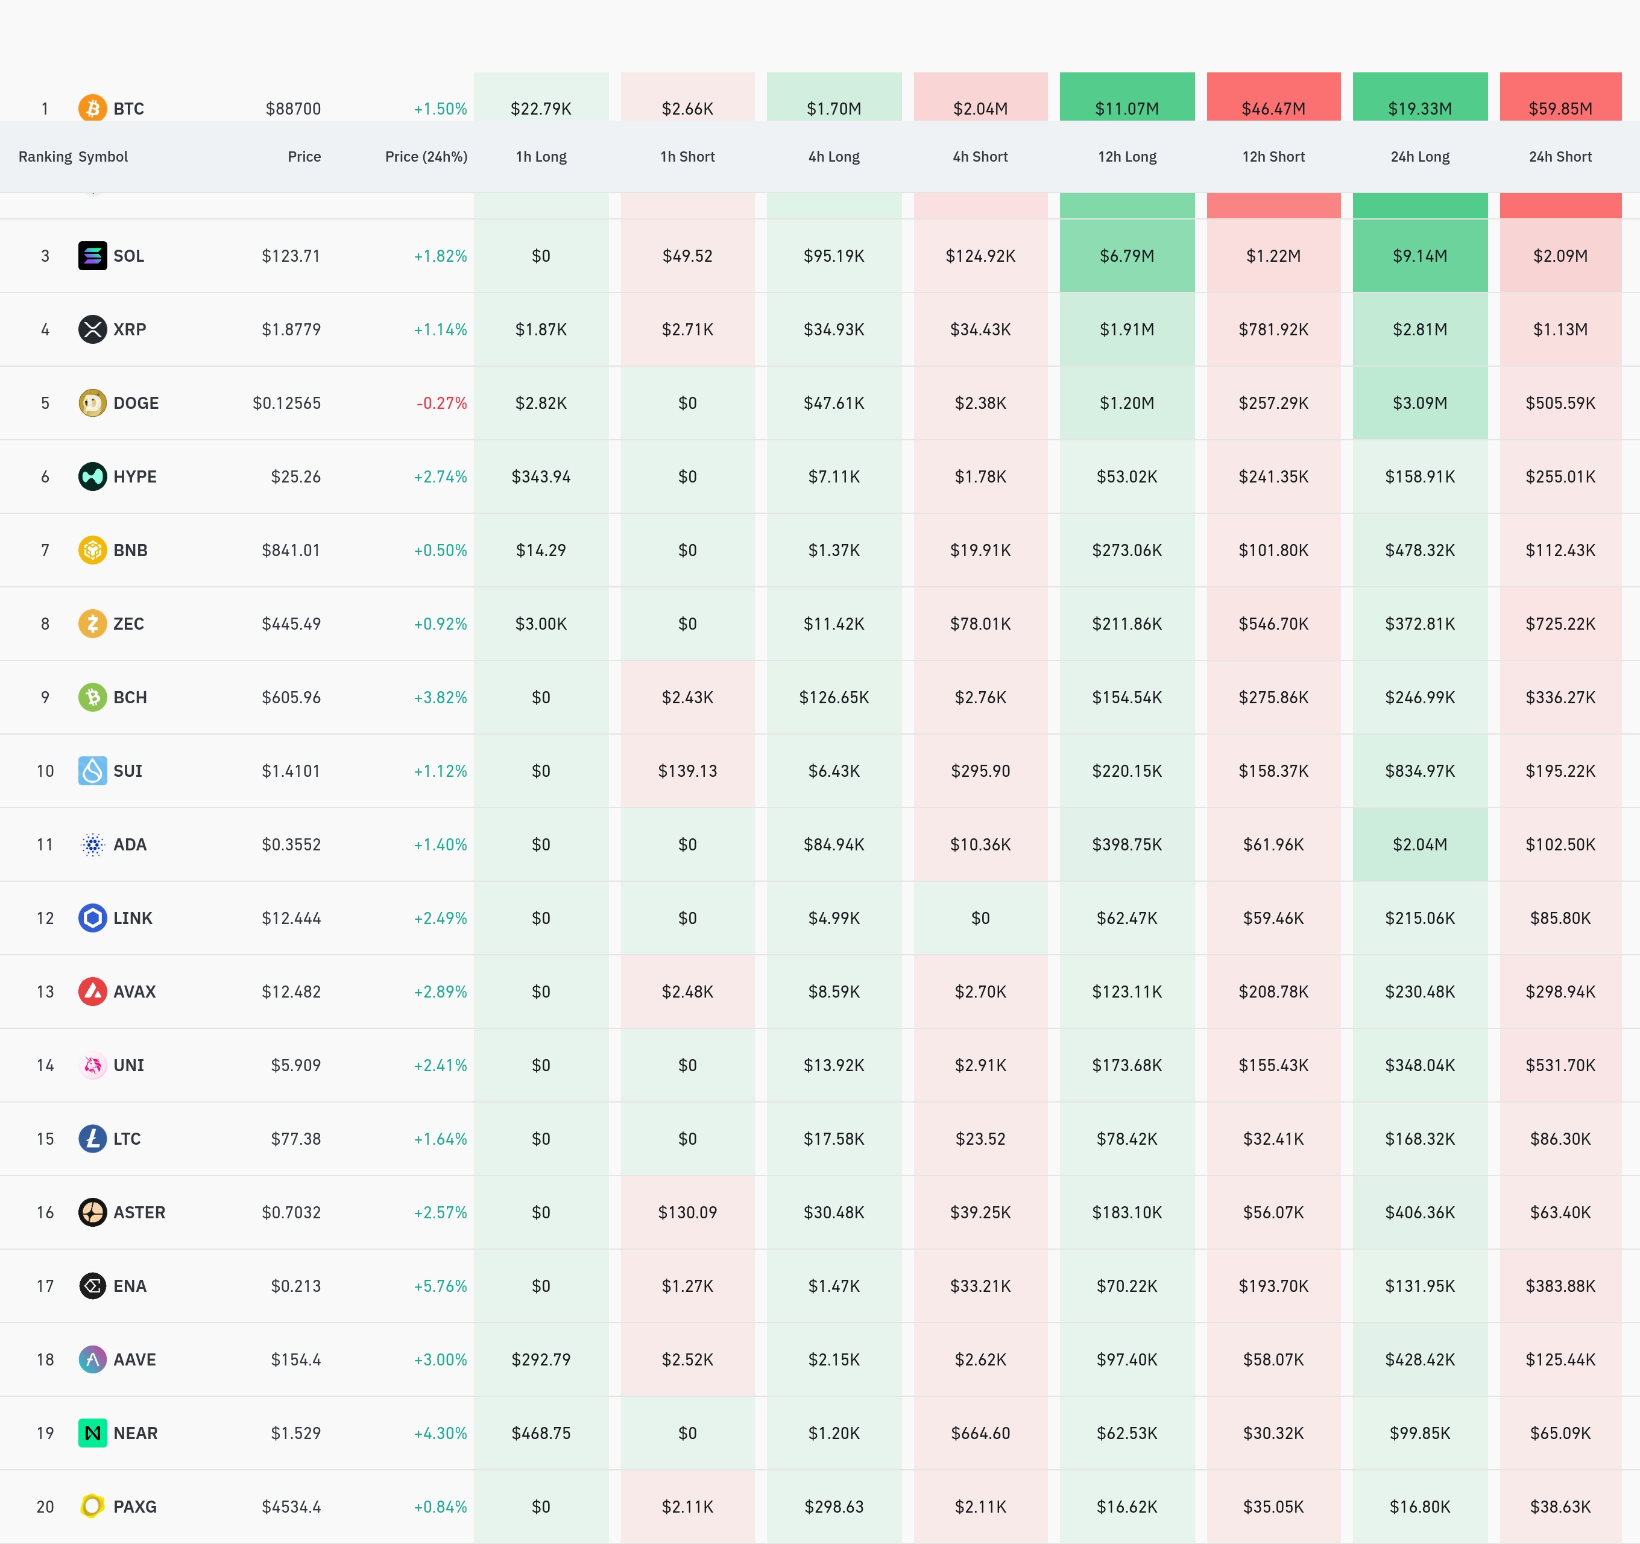1640x1544 pixels.
Task: Click the Dogecoin DOGE icon
Action: point(92,403)
